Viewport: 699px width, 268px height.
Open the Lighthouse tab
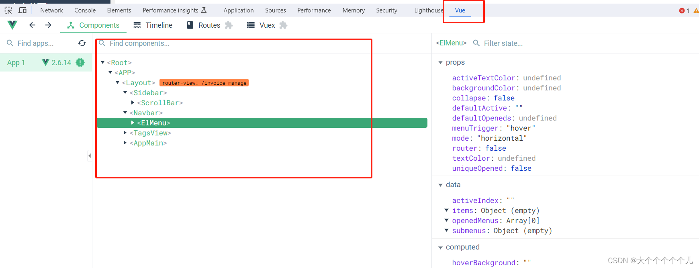[x=428, y=10]
